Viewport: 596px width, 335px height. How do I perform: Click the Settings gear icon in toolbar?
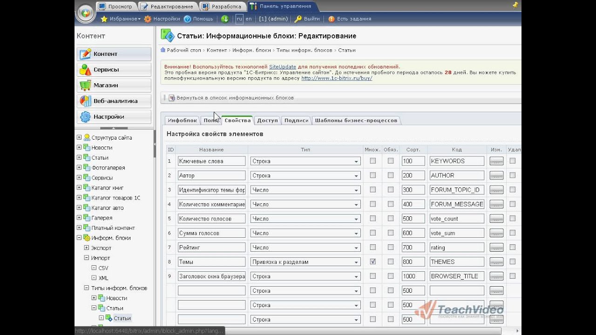(x=148, y=19)
